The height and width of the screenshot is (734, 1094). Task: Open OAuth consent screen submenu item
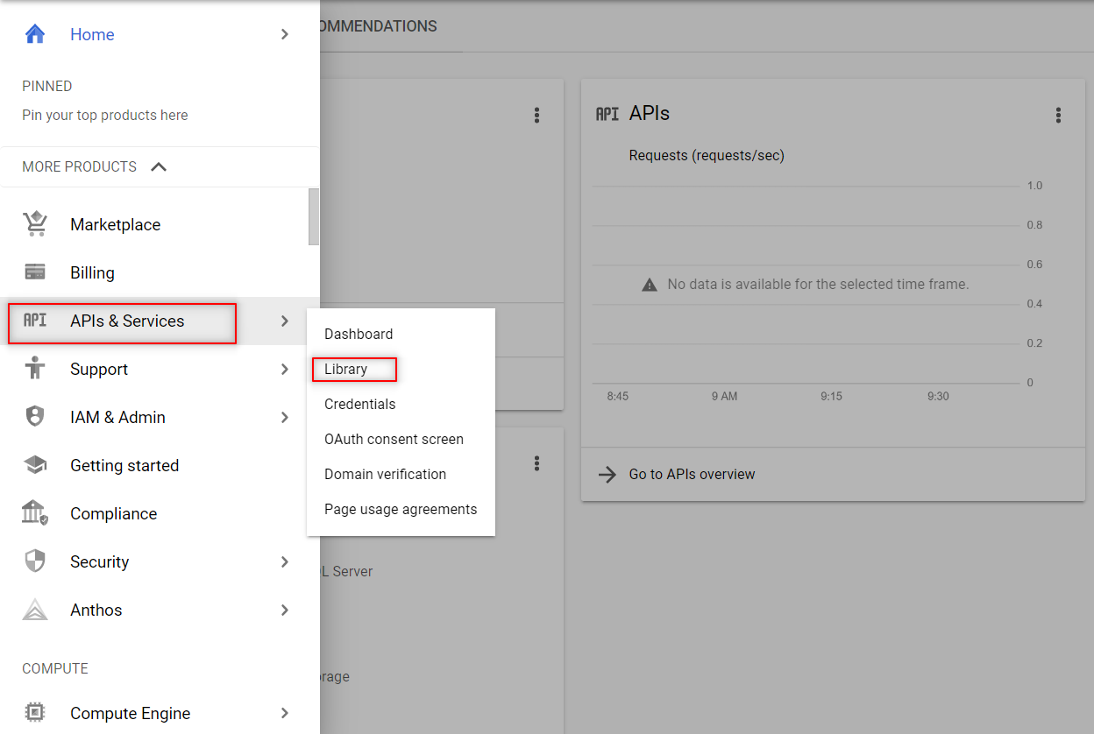[401, 439]
